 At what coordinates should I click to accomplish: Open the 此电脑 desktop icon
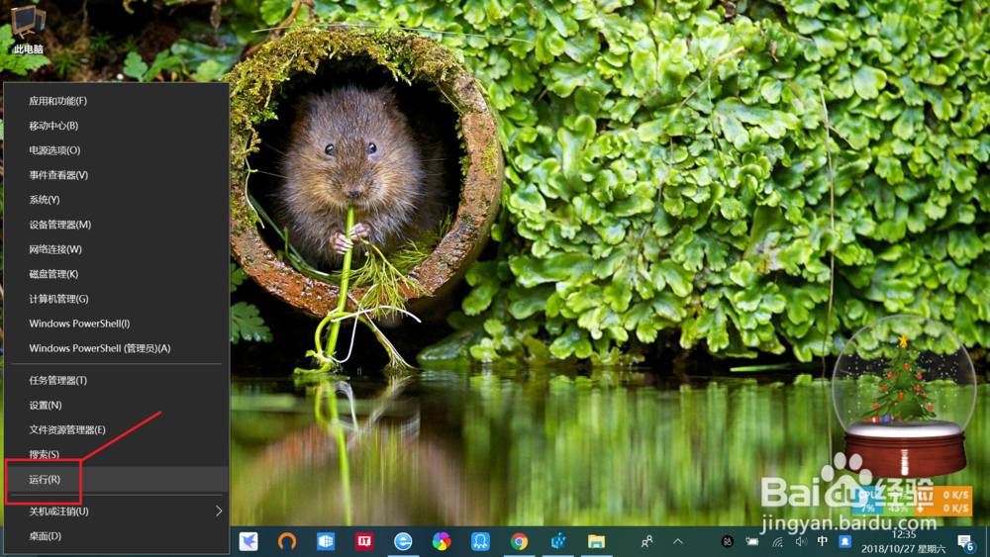(x=29, y=30)
